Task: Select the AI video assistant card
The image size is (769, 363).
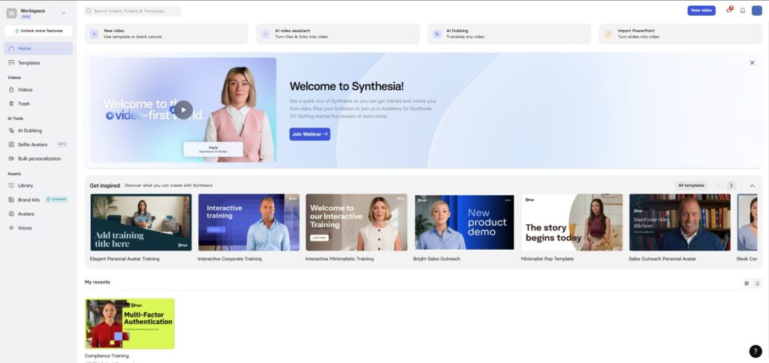Action: 337,34
